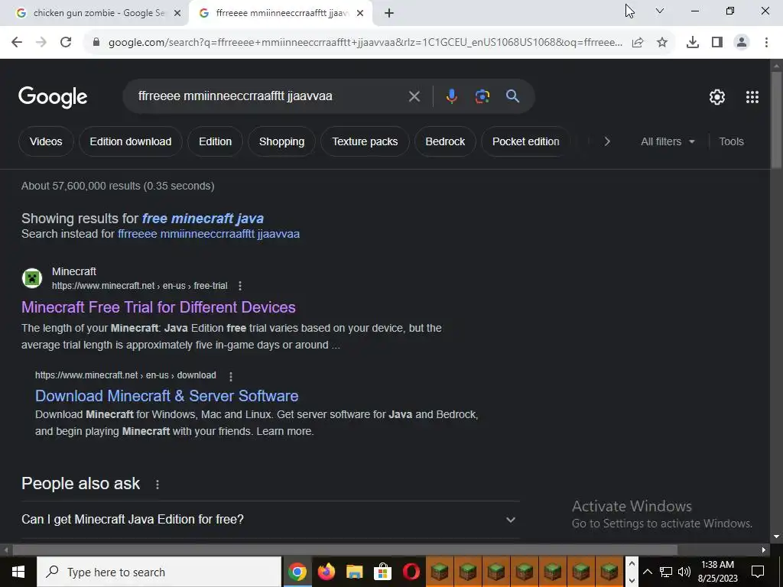The width and height of the screenshot is (783, 587).
Task: Toggle Chrome side panel
Action: pyautogui.click(x=717, y=43)
